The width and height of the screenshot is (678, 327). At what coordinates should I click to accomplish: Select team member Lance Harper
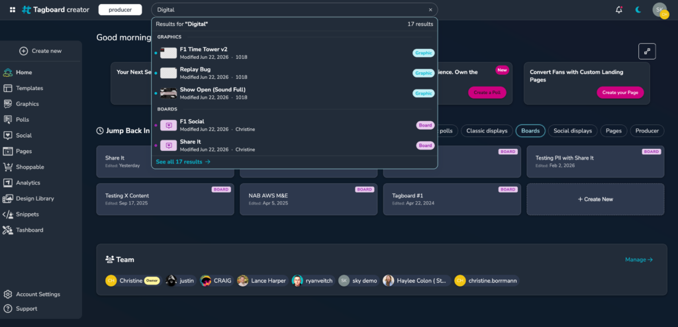point(262,281)
